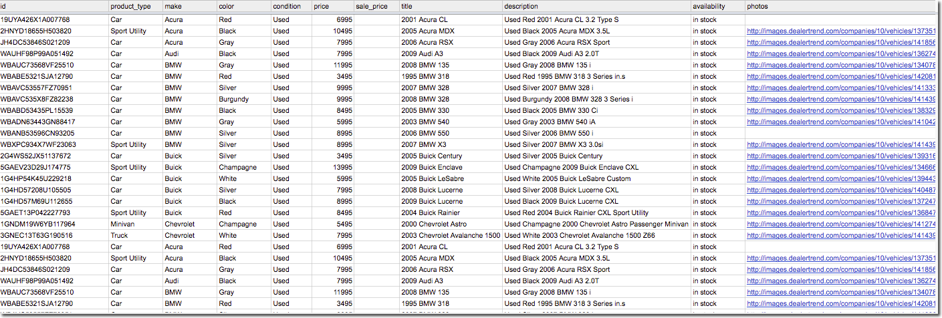
Task: Select the photos column header
Action: click(x=842, y=6)
